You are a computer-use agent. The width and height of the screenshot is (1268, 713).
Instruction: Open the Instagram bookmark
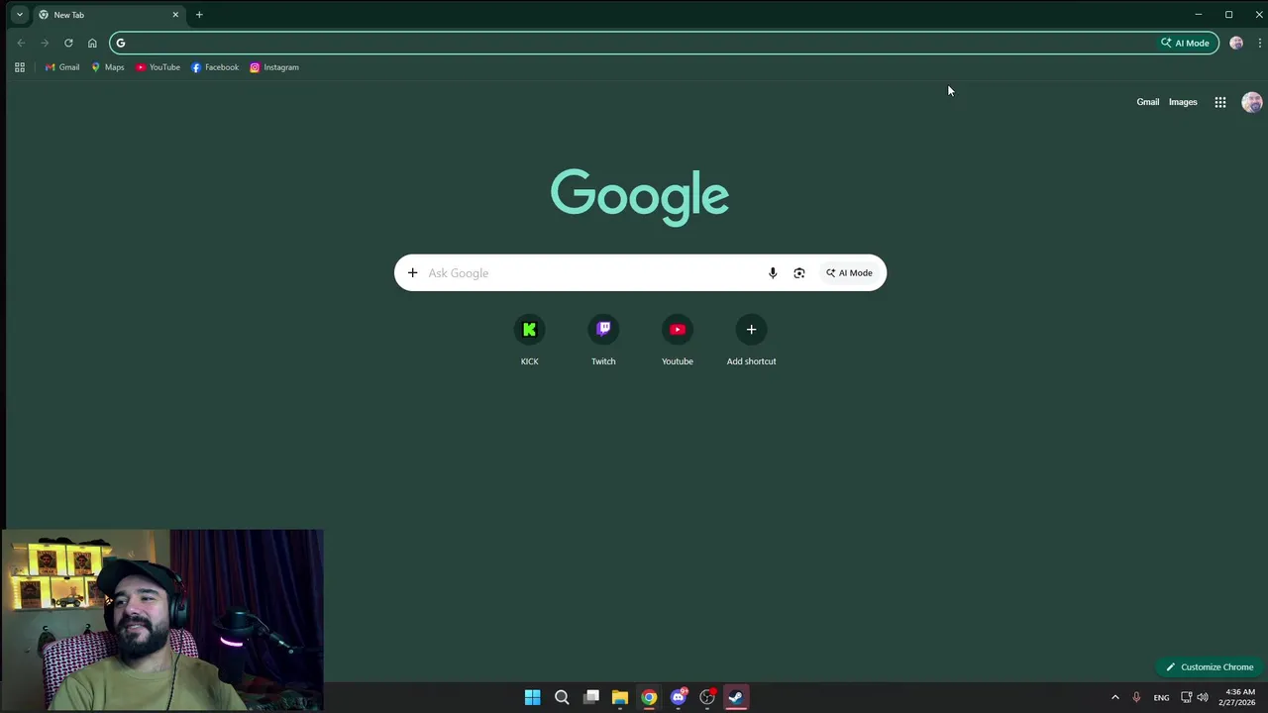(274, 67)
